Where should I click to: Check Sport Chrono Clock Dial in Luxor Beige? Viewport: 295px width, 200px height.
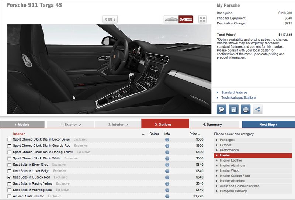point(9,139)
